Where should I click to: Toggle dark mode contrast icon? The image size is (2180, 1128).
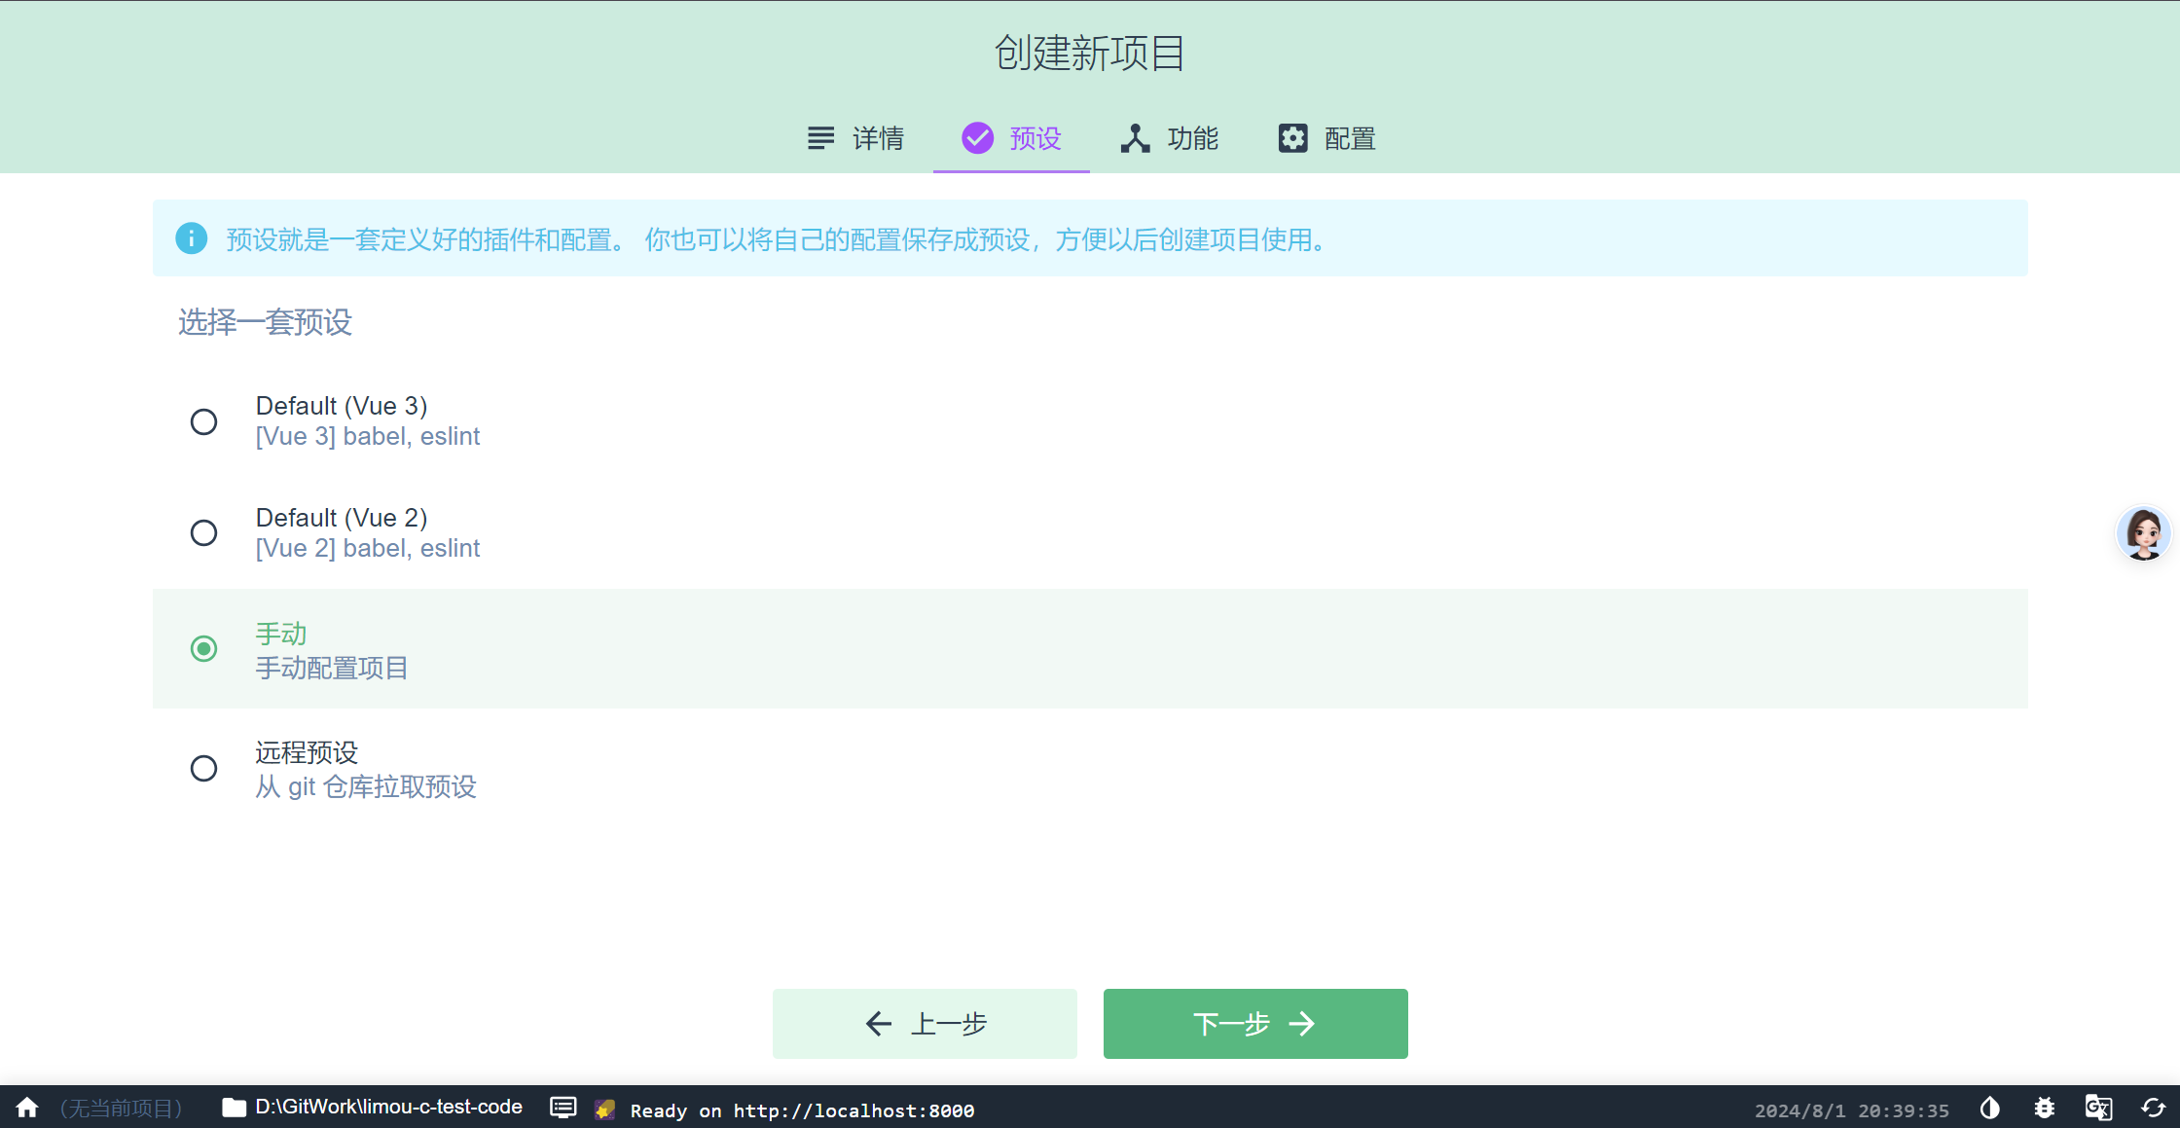tap(1989, 1108)
